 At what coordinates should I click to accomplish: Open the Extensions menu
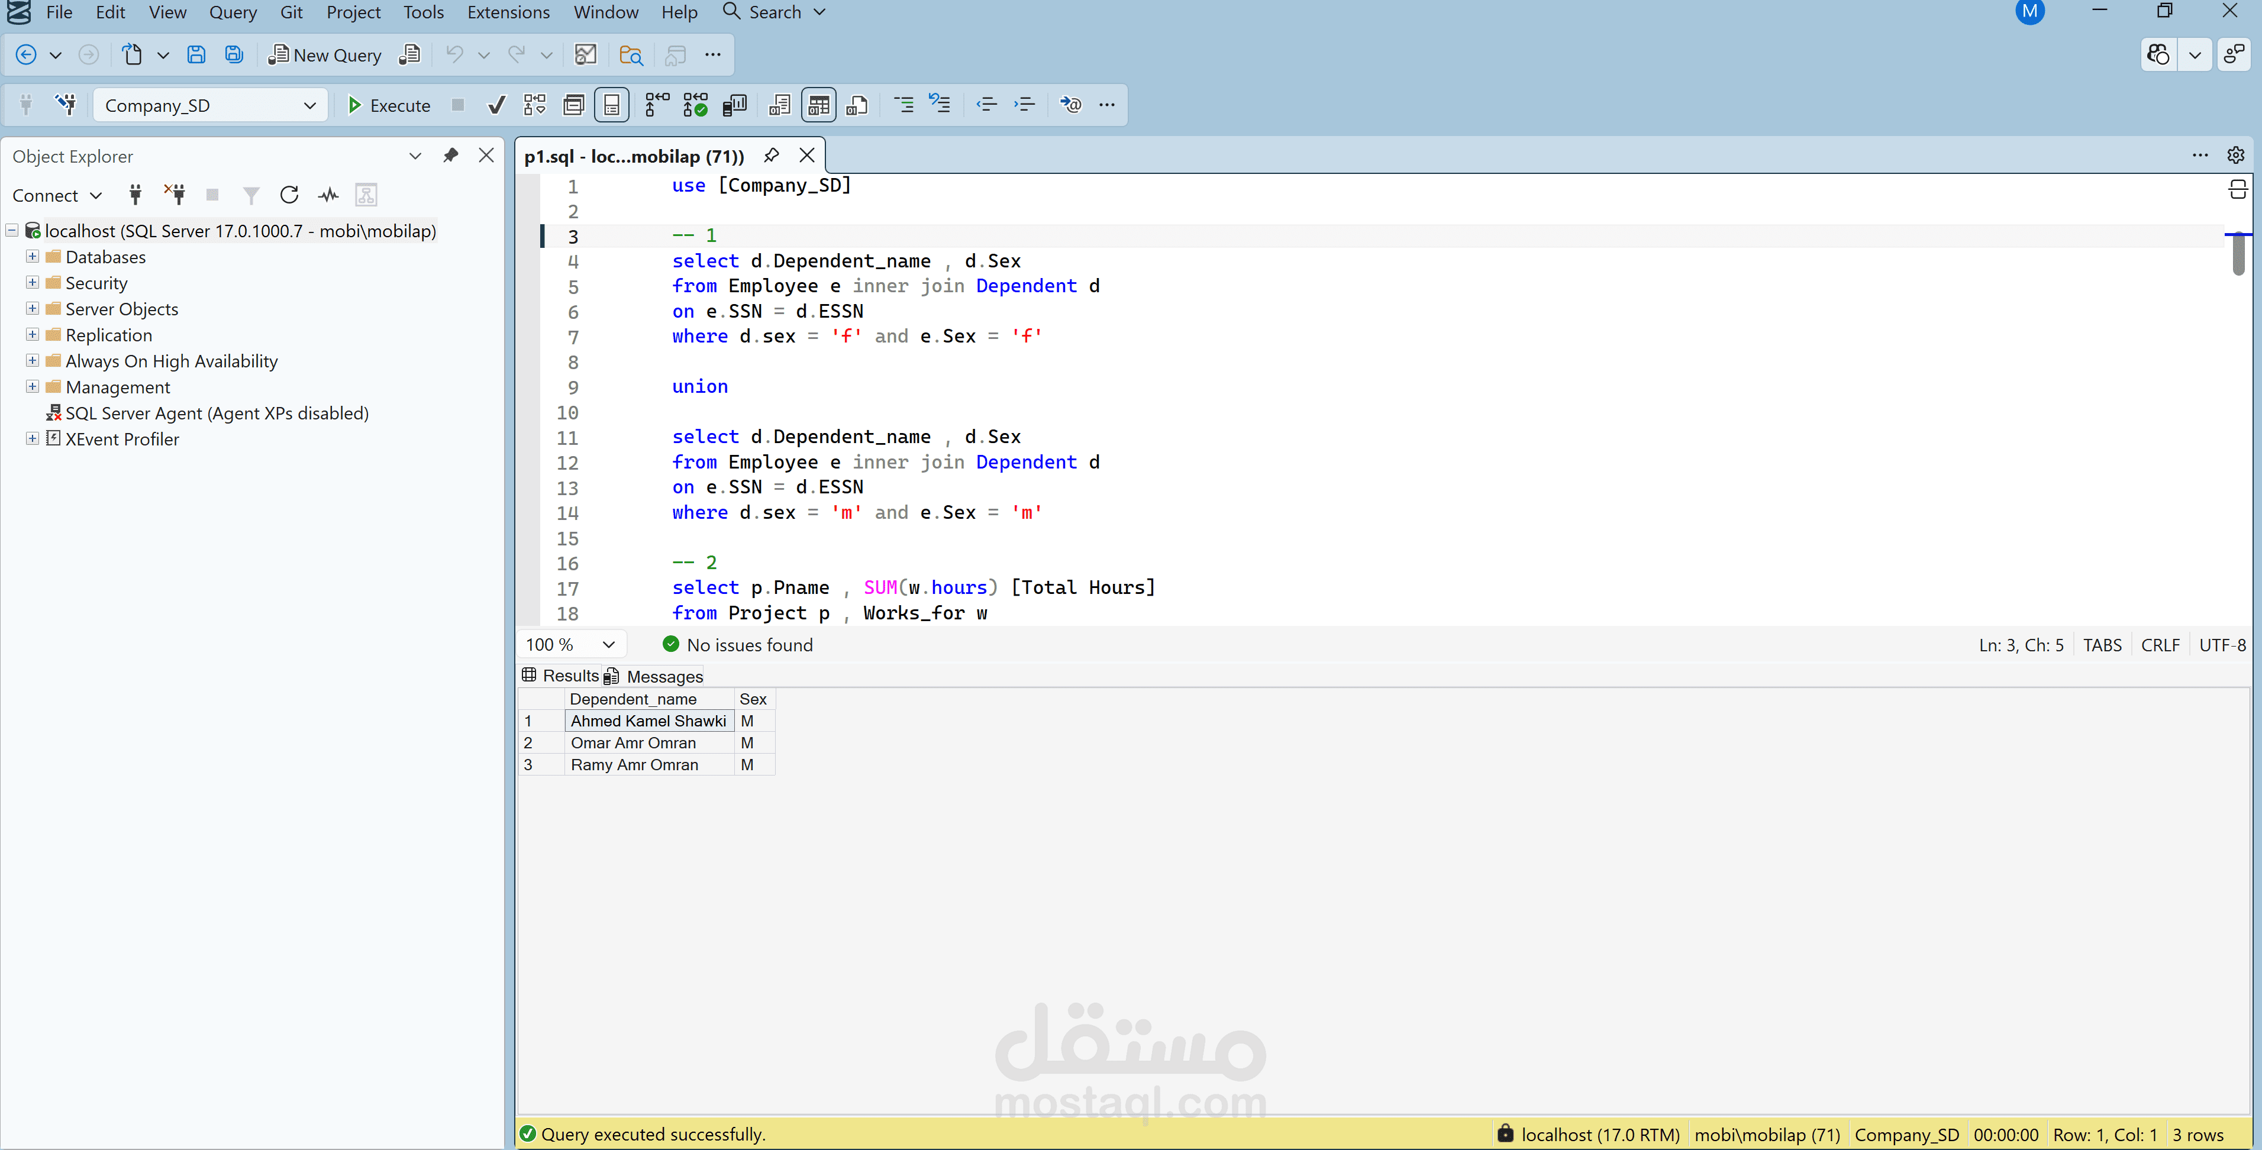click(508, 12)
